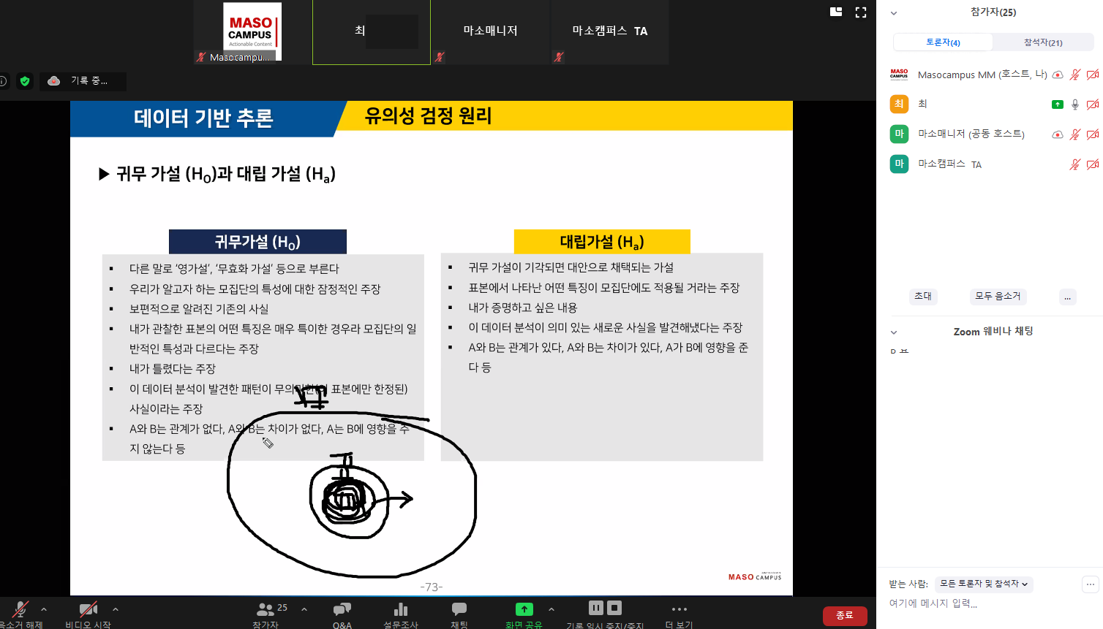
Task: Switch to the attendees tab 참석자(21)
Action: click(x=1042, y=42)
